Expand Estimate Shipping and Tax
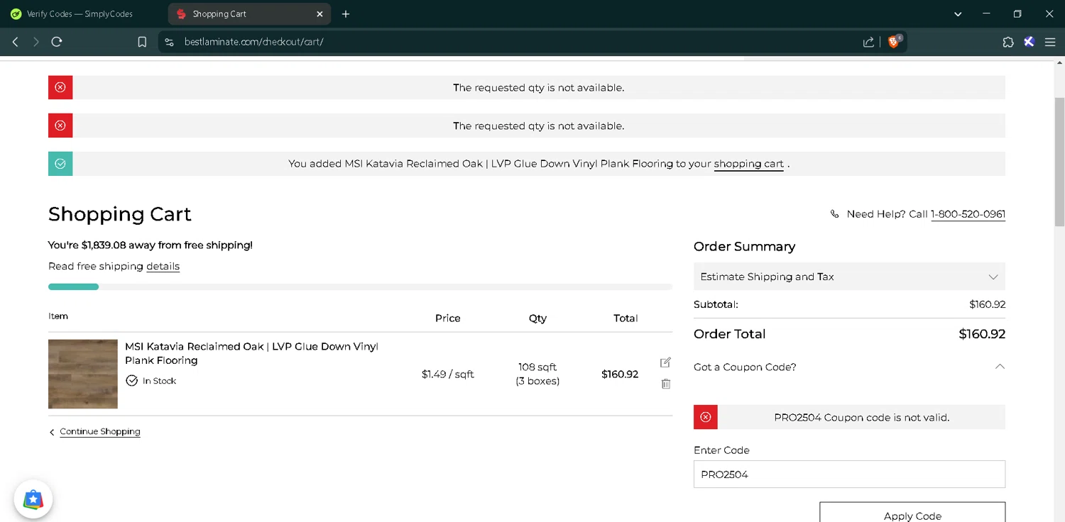Screen dimensions: 1065x522 pyautogui.click(x=849, y=277)
